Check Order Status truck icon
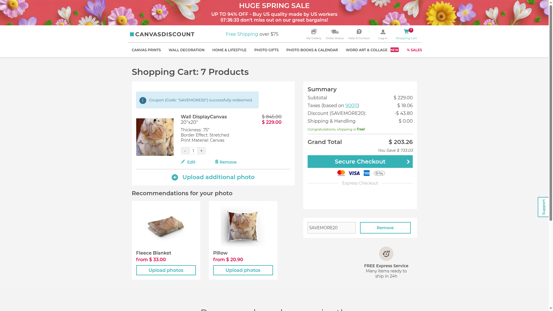Screen dimensions: 553x311 tap(334, 32)
